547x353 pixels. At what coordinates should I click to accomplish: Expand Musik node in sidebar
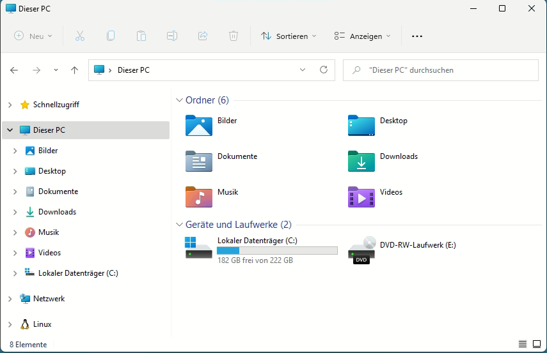tap(15, 232)
